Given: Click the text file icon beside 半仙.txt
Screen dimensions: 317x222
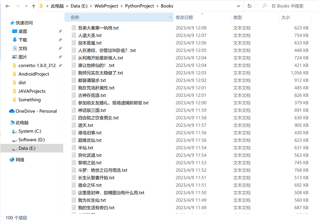Looking at the screenshot, I should pos(74,147).
